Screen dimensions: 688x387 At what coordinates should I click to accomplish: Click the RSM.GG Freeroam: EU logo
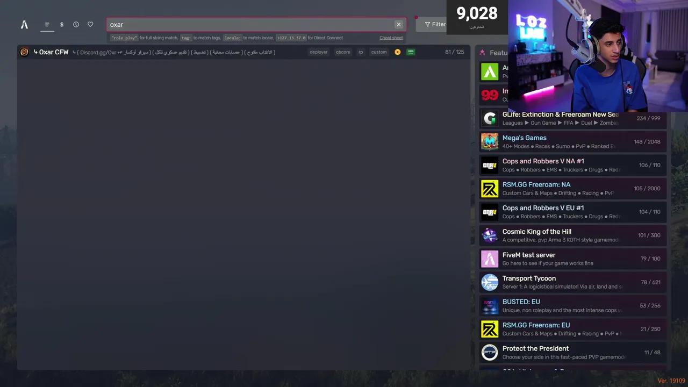pos(490,329)
